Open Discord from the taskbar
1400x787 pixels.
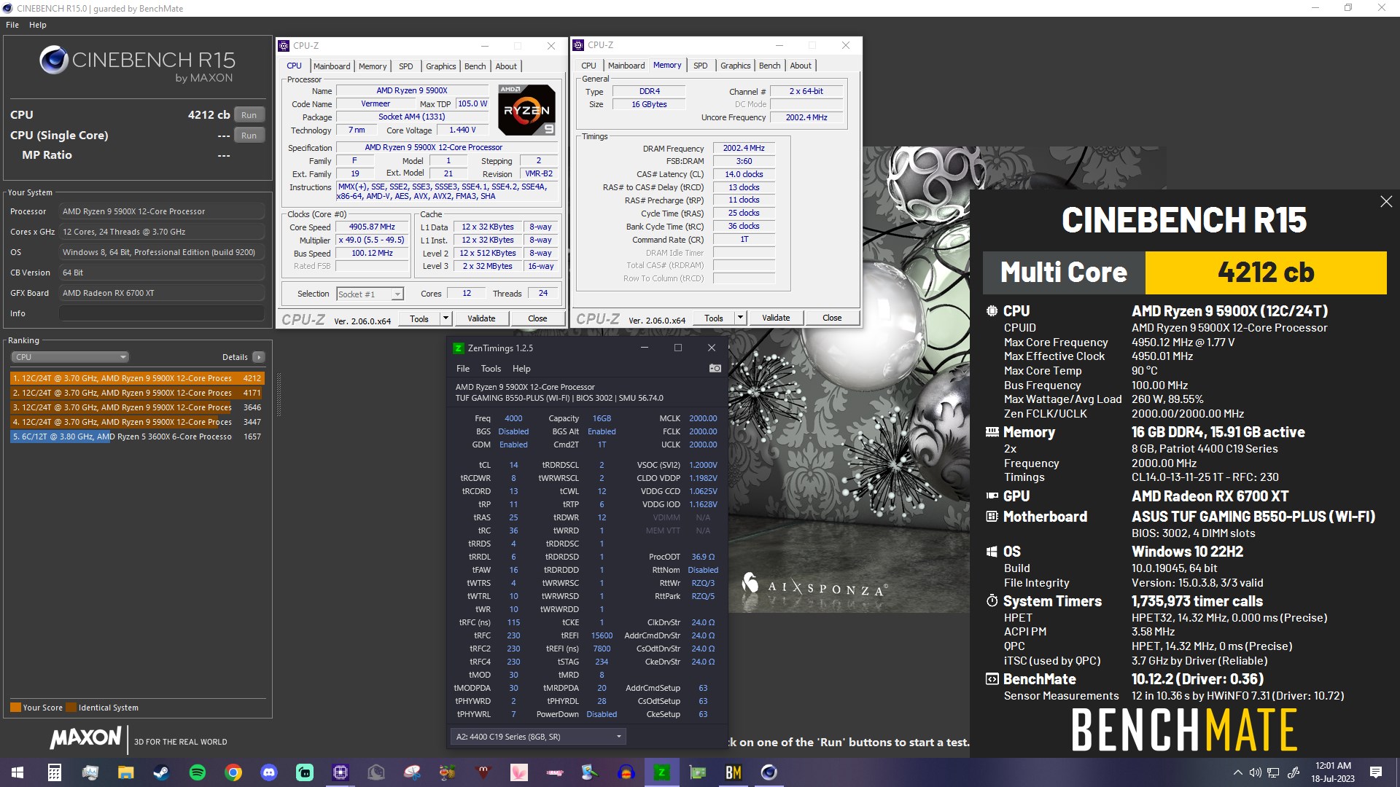pos(269,772)
